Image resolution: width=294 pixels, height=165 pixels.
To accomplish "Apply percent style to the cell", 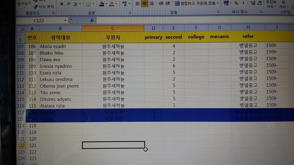I will click(x=236, y=3).
